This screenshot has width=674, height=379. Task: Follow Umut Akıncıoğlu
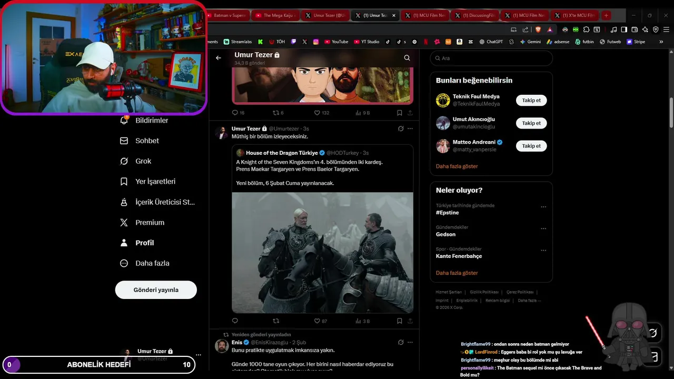pos(531,123)
